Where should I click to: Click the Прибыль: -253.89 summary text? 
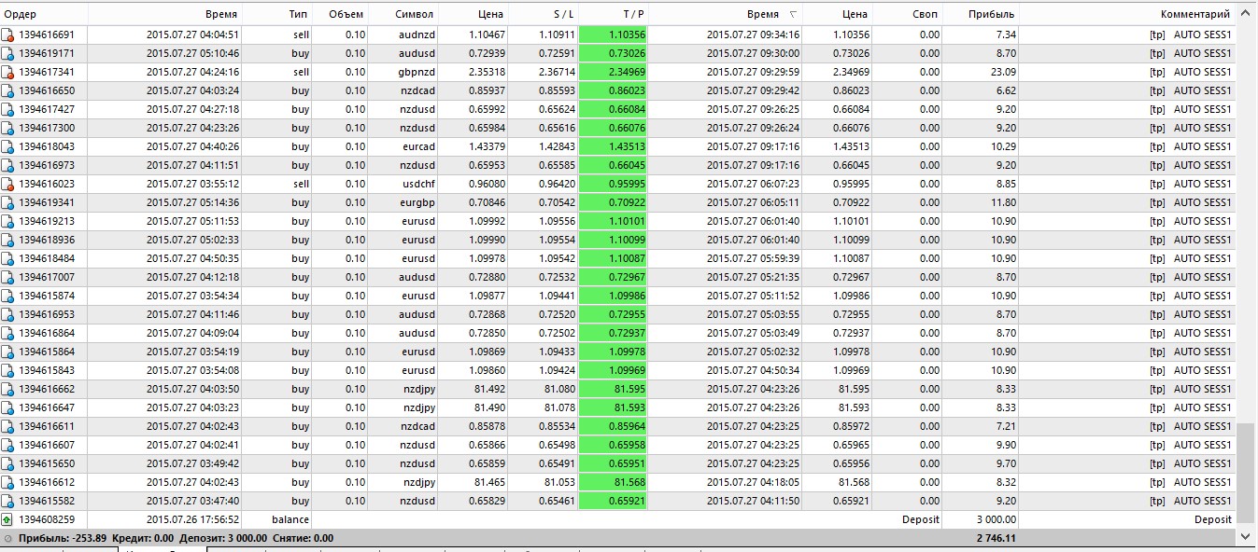[x=63, y=538]
